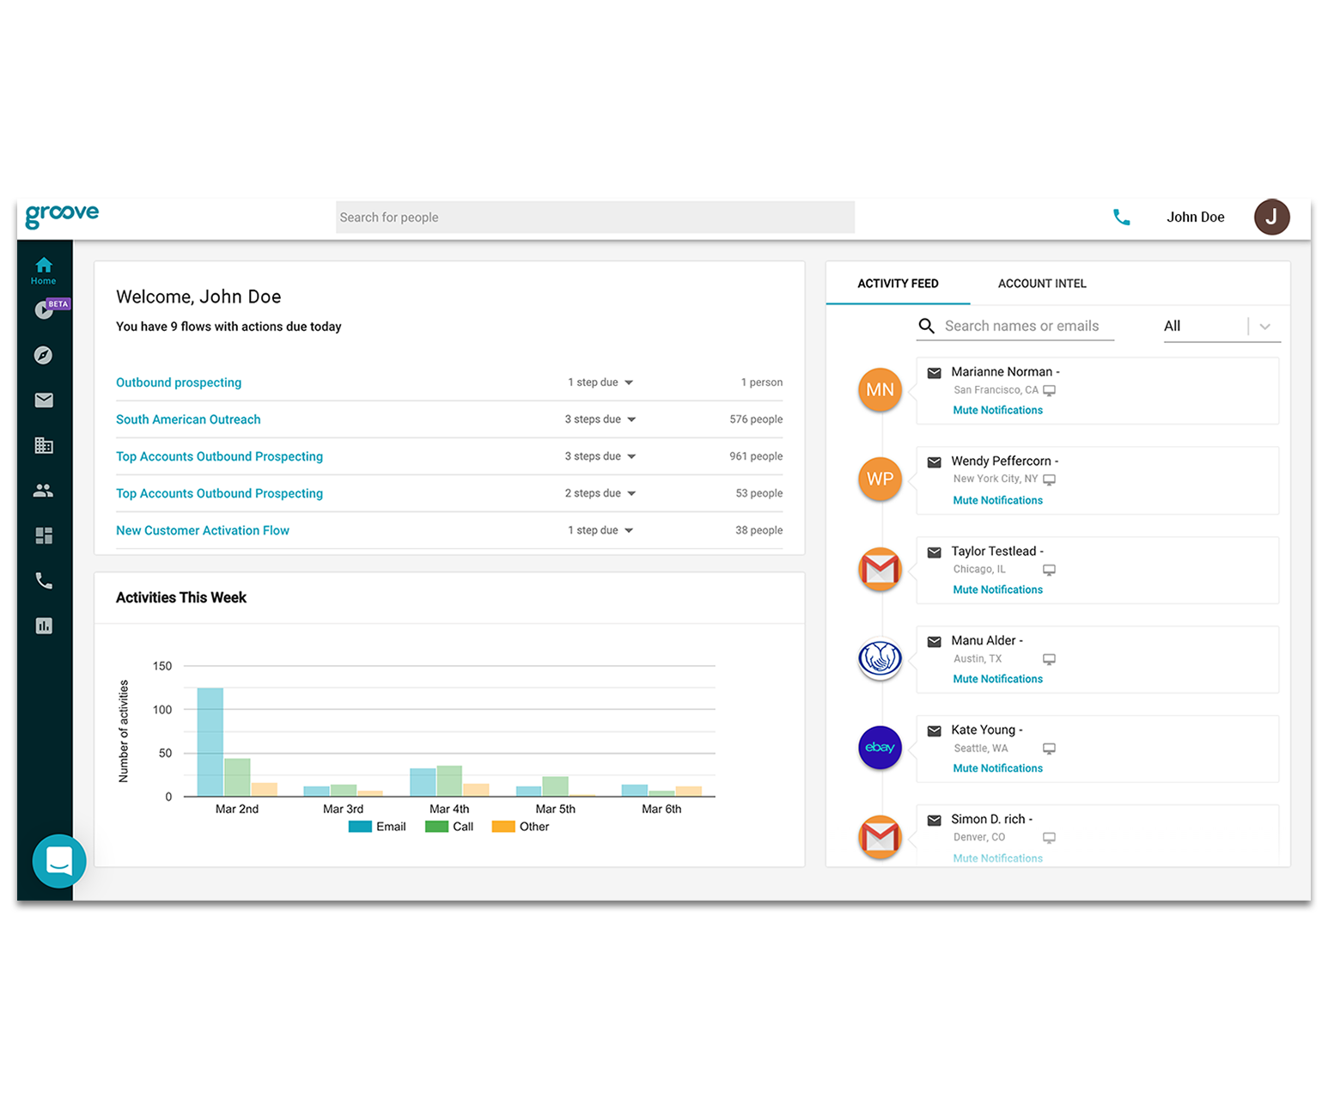This screenshot has height=1100, width=1328.
Task: Open the phone dialer icon in sidebar
Action: [x=44, y=581]
